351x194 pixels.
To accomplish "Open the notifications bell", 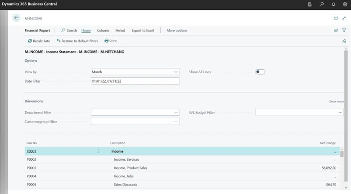I will (333, 4).
